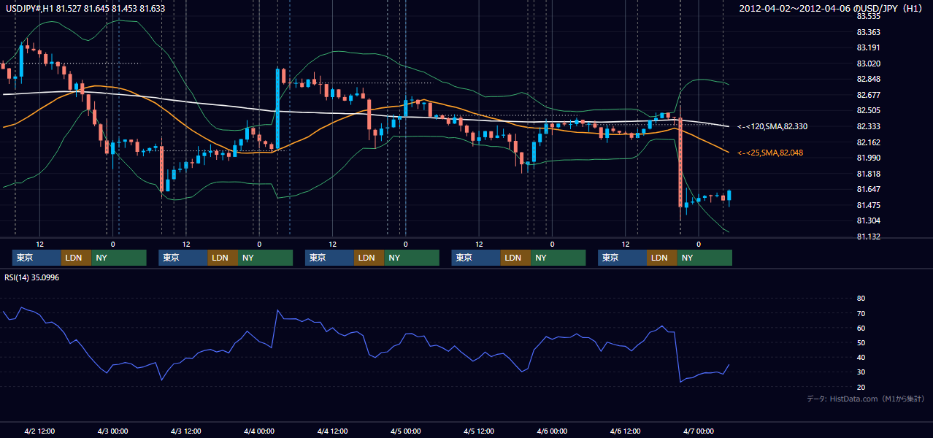Click price axis value 83.191
The width and height of the screenshot is (933, 438).
tap(868, 47)
